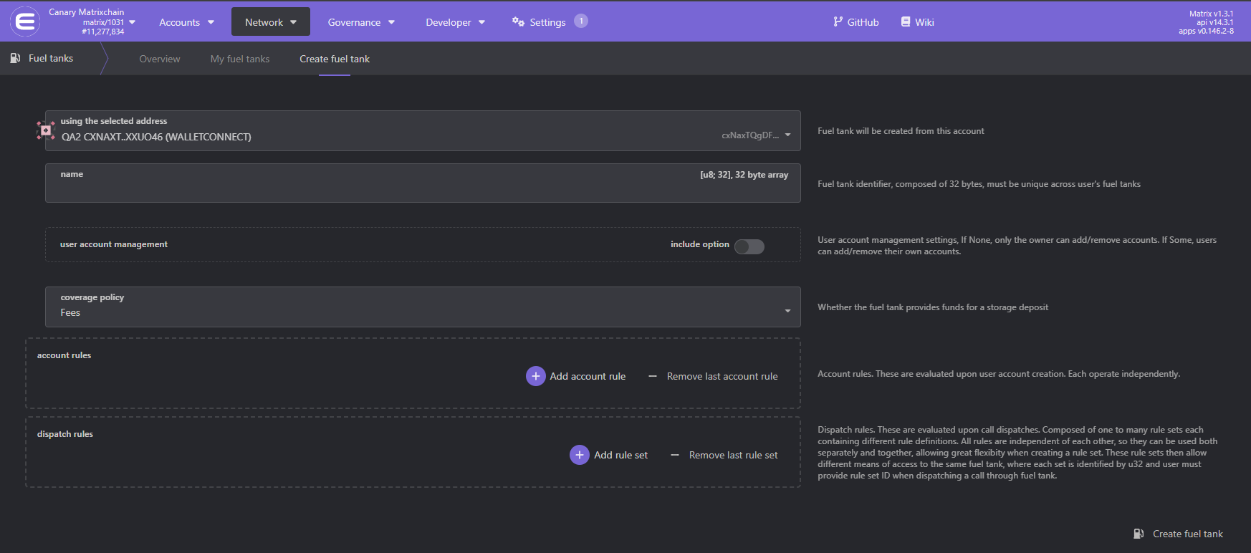Click the cxNaxTQgDF... address text
Image resolution: width=1251 pixels, height=553 pixels.
tap(750, 135)
